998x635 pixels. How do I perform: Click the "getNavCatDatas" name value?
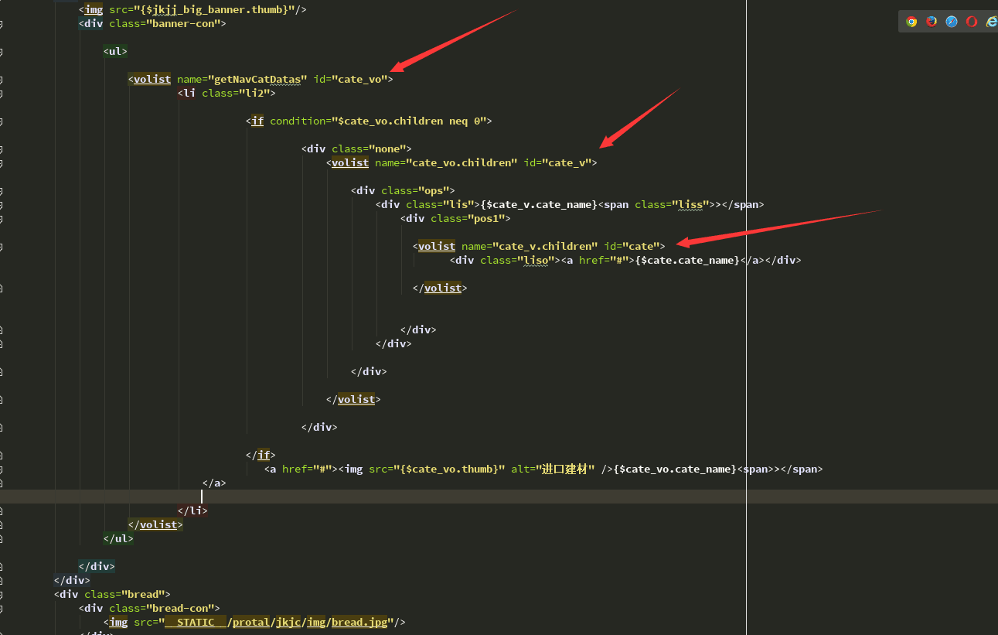pos(257,79)
